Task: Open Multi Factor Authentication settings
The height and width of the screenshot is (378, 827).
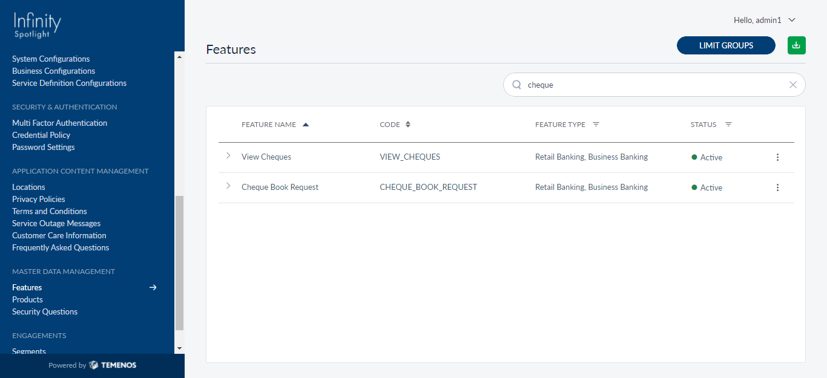Action: click(x=59, y=123)
